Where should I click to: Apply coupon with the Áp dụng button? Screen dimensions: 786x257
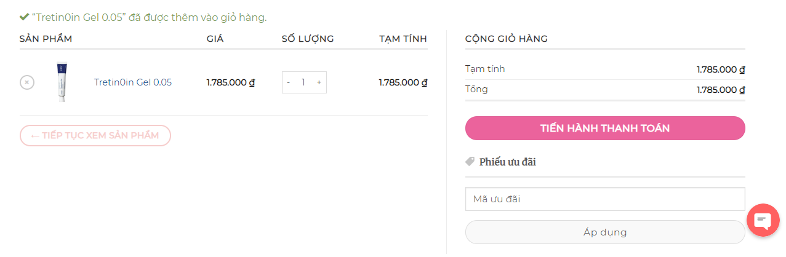[605, 232]
